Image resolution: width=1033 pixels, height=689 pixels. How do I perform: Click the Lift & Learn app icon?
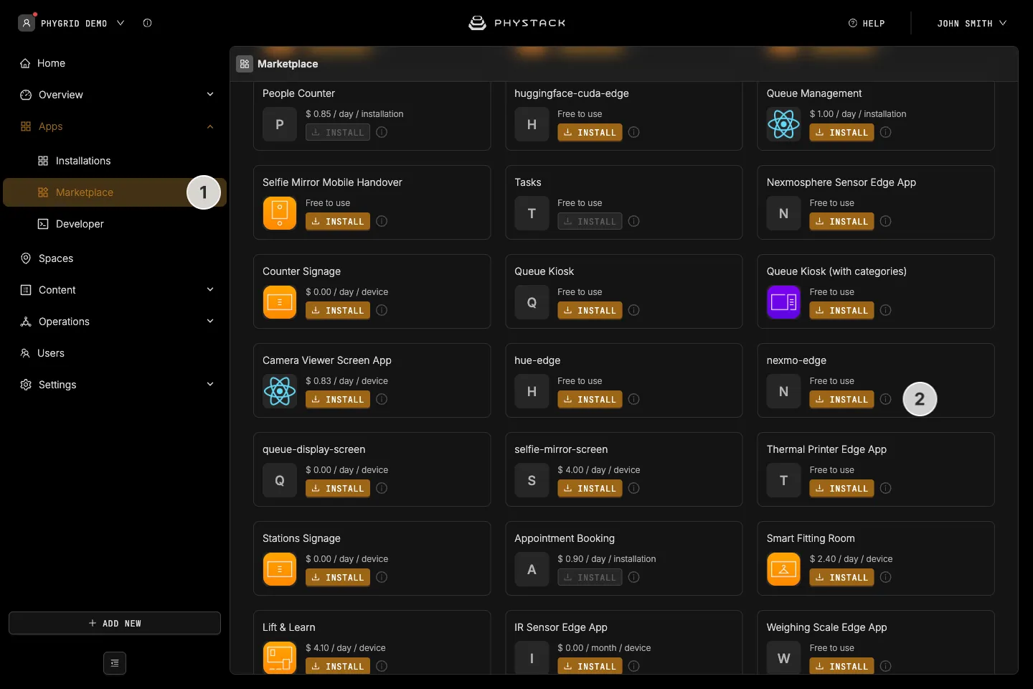(x=280, y=657)
